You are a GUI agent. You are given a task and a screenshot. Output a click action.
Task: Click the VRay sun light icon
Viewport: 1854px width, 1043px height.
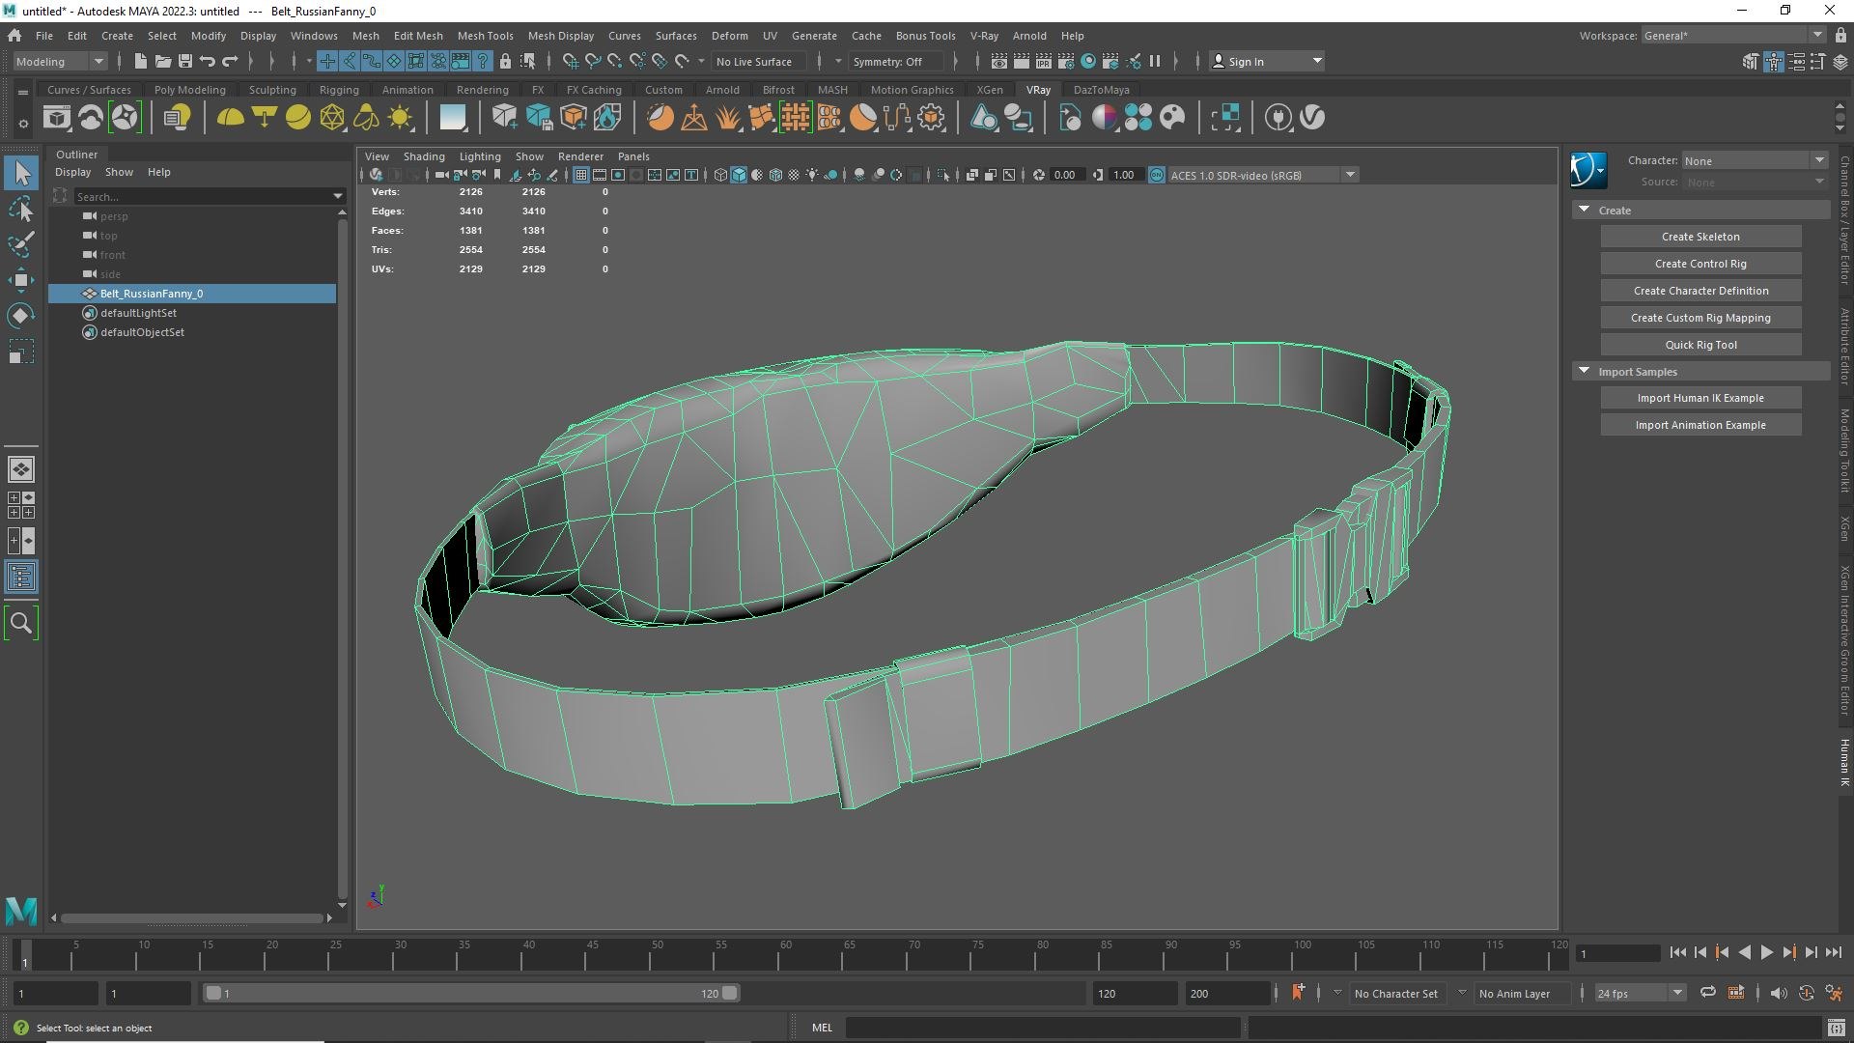[x=400, y=118]
